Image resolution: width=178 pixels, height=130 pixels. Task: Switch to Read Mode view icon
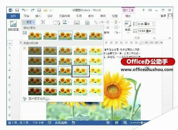[x=108, y=123]
